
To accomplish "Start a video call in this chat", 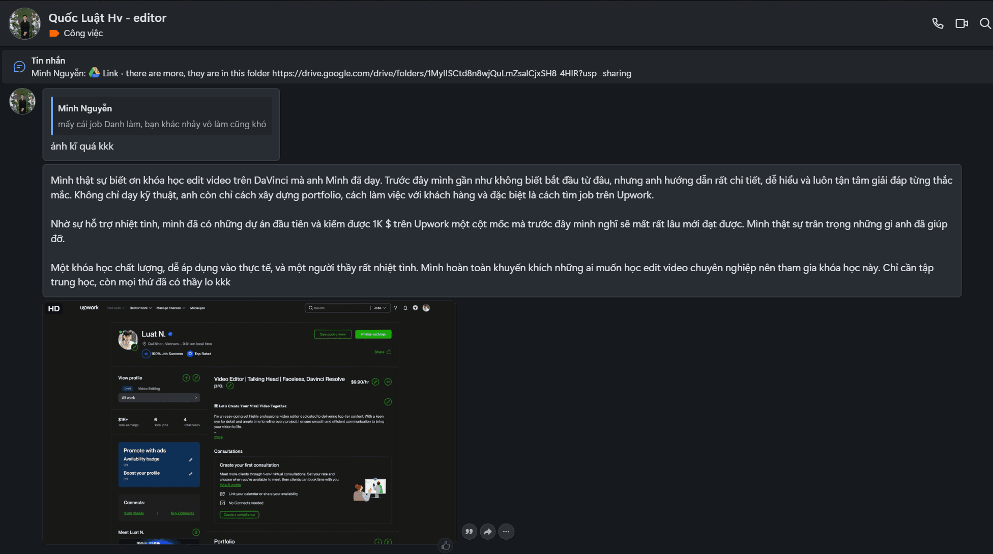I will coord(961,23).
